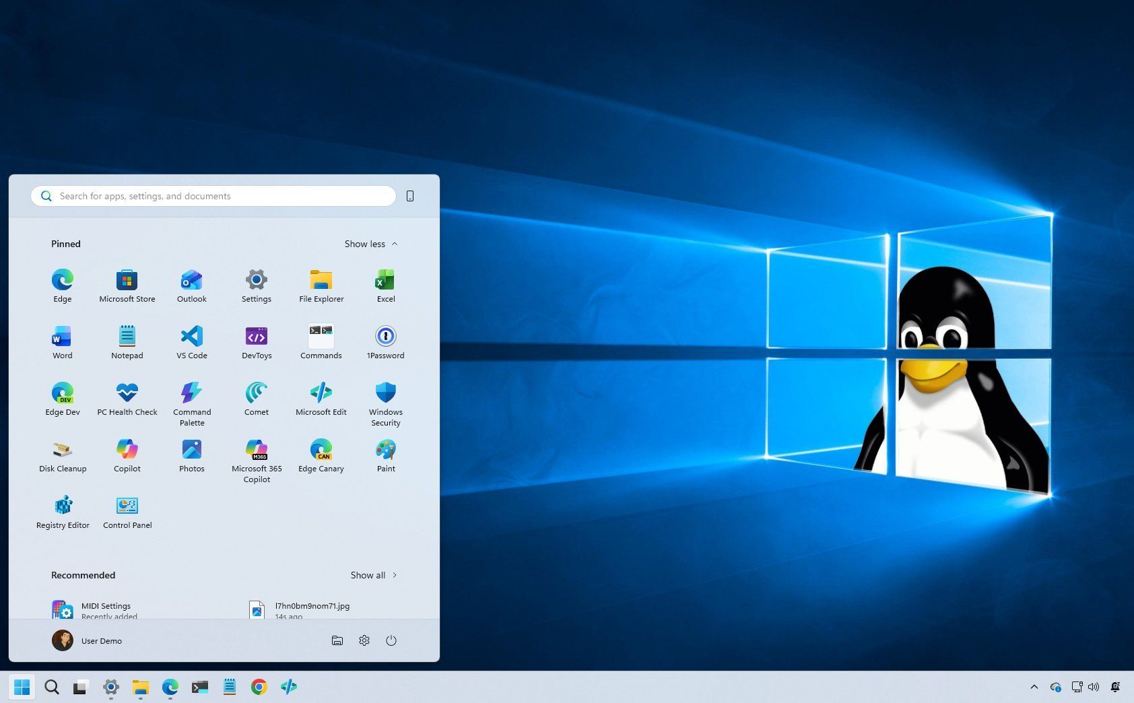This screenshot has width=1134, height=703.
Task: Show all recommended items
Action: pos(372,575)
